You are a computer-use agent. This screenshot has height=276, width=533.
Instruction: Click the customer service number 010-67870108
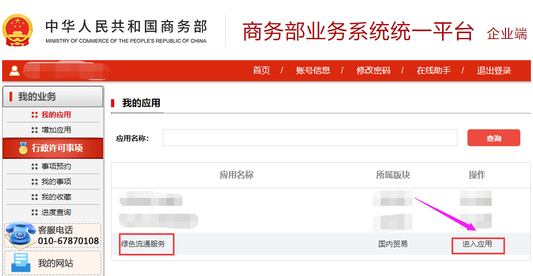(68, 241)
